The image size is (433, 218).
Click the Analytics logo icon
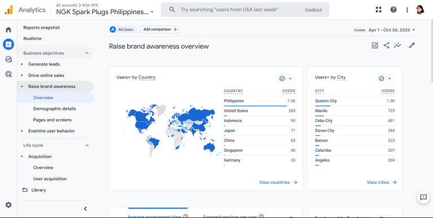[8, 10]
